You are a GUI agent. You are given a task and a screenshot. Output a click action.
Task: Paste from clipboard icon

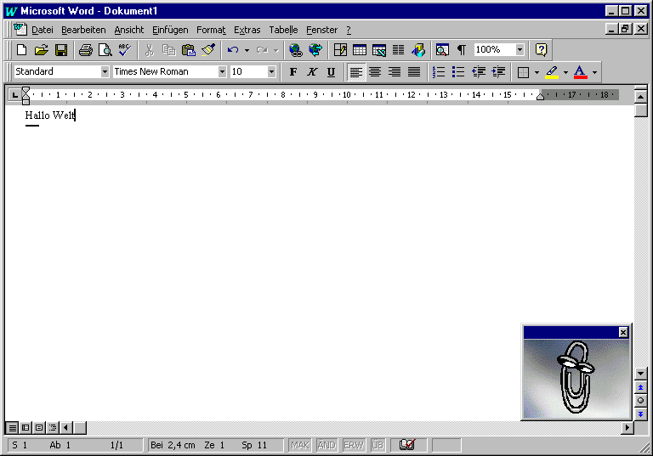[x=188, y=50]
